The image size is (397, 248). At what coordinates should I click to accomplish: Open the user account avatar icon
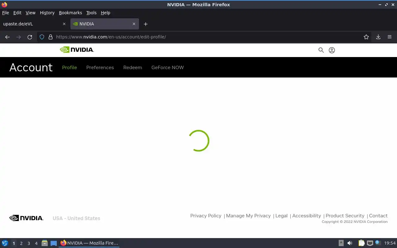[332, 50]
